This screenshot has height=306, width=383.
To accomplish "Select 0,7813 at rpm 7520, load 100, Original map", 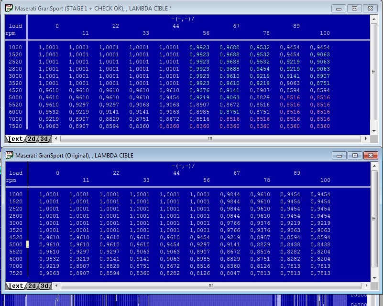I will click(x=320, y=273).
